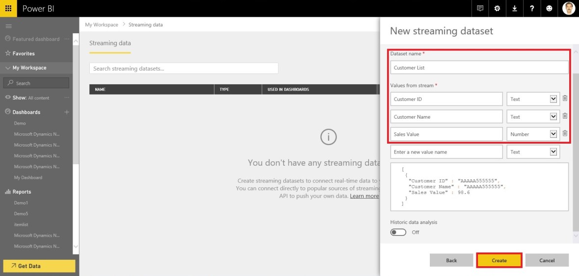Open the help question mark icon
The image size is (579, 276).
point(532,8)
